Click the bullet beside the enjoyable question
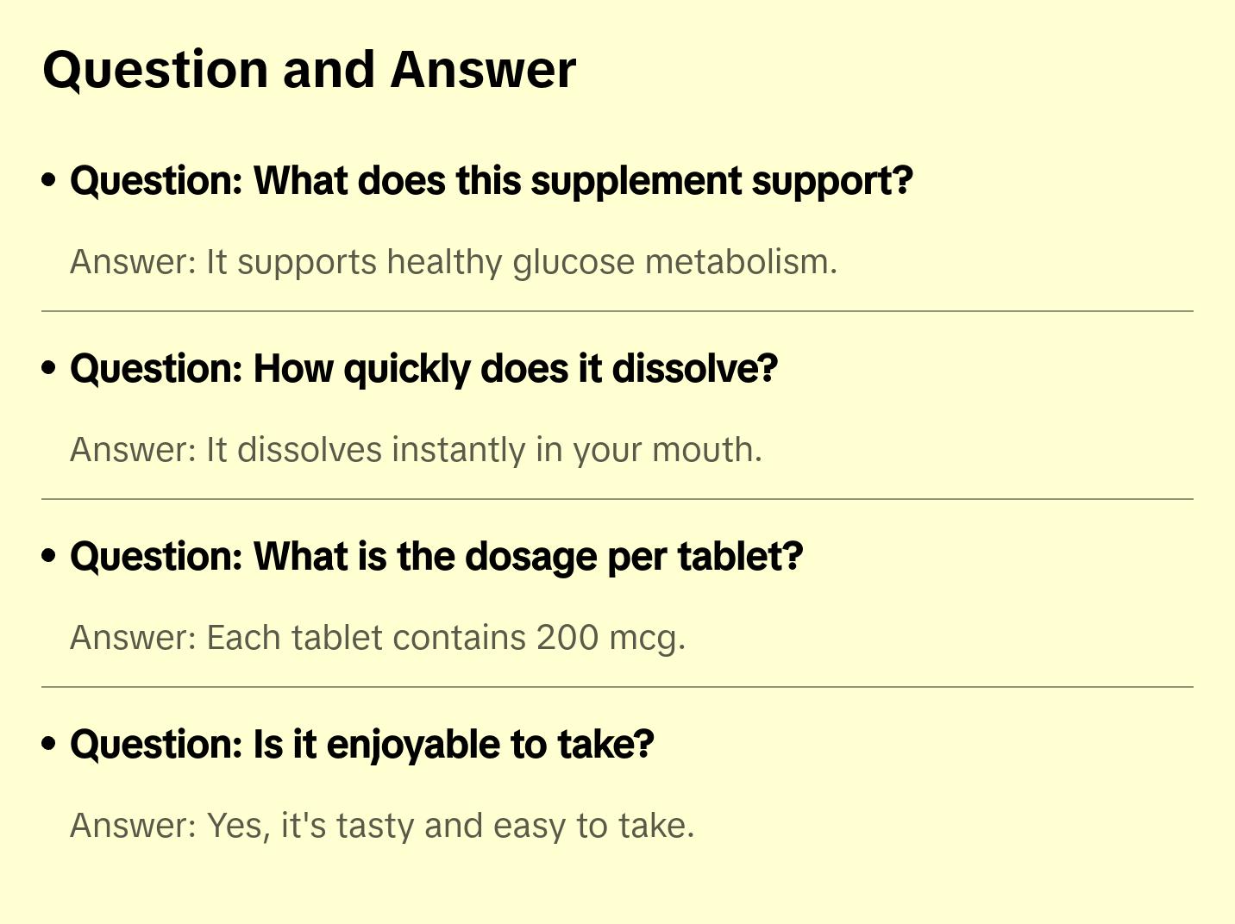This screenshot has height=924, width=1235. click(49, 745)
